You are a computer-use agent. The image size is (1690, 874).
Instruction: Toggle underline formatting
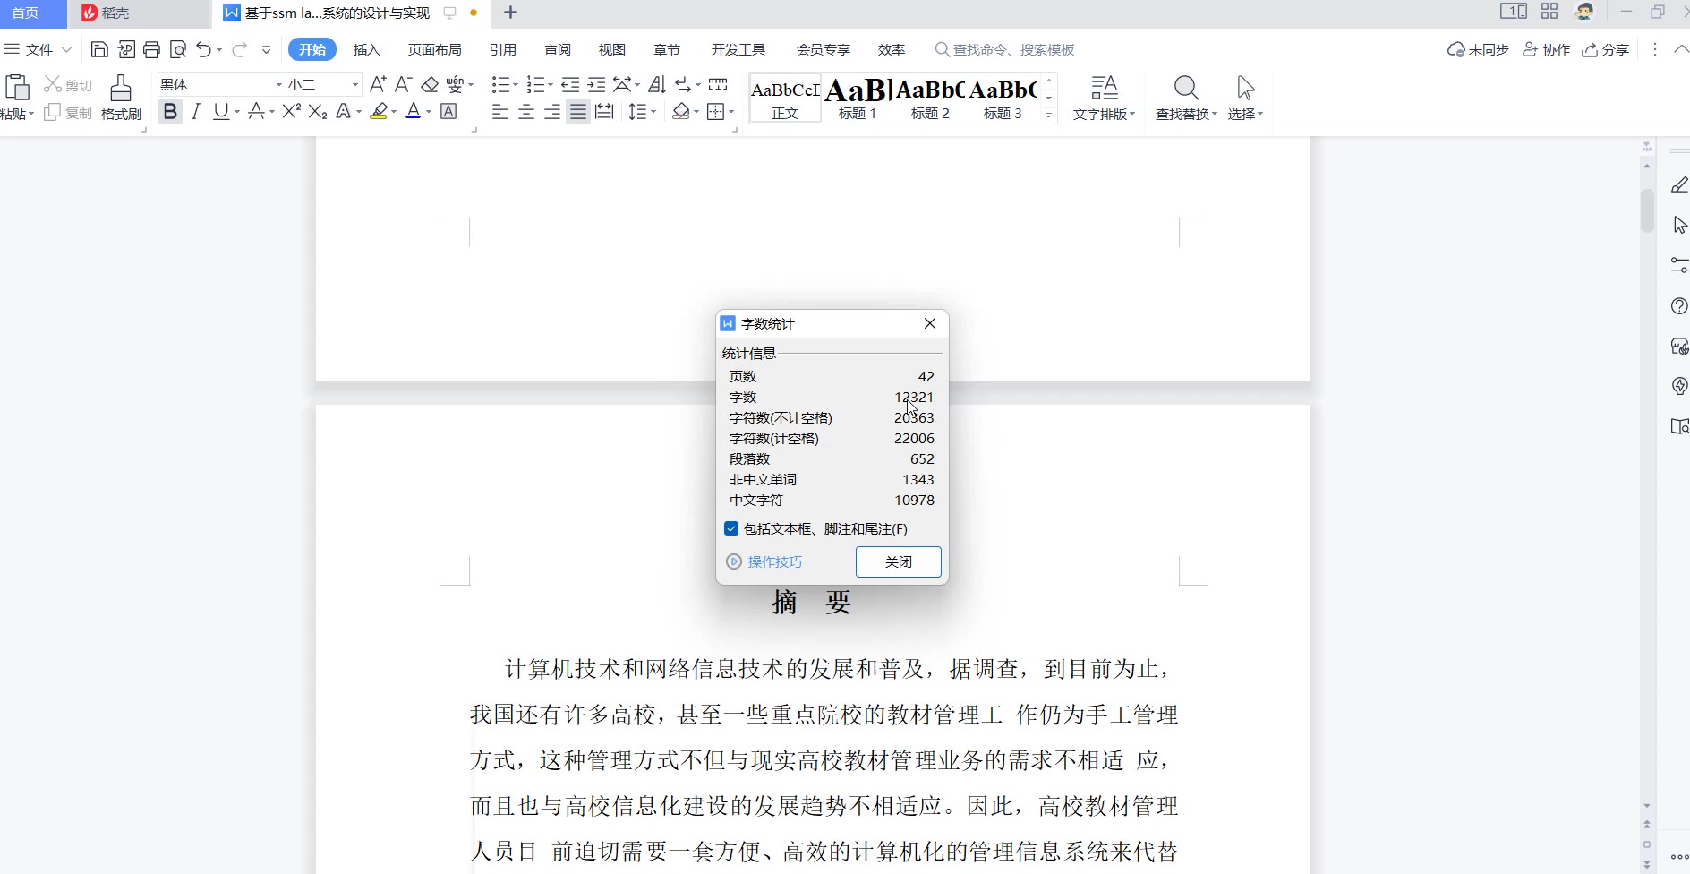[x=220, y=111]
